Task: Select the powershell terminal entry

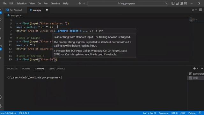Action: [x=196, y=74]
